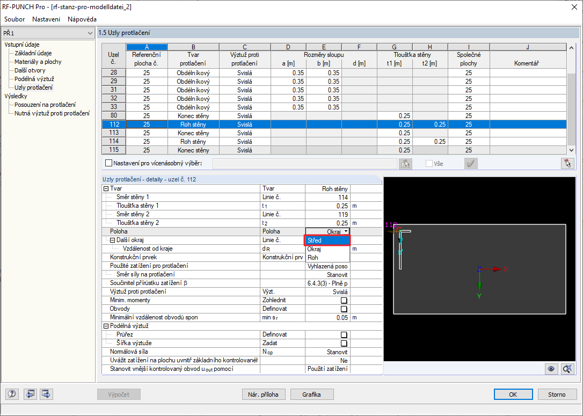Toggle the Vše checkbox
Image resolution: width=583 pixels, height=416 pixels.
429,164
